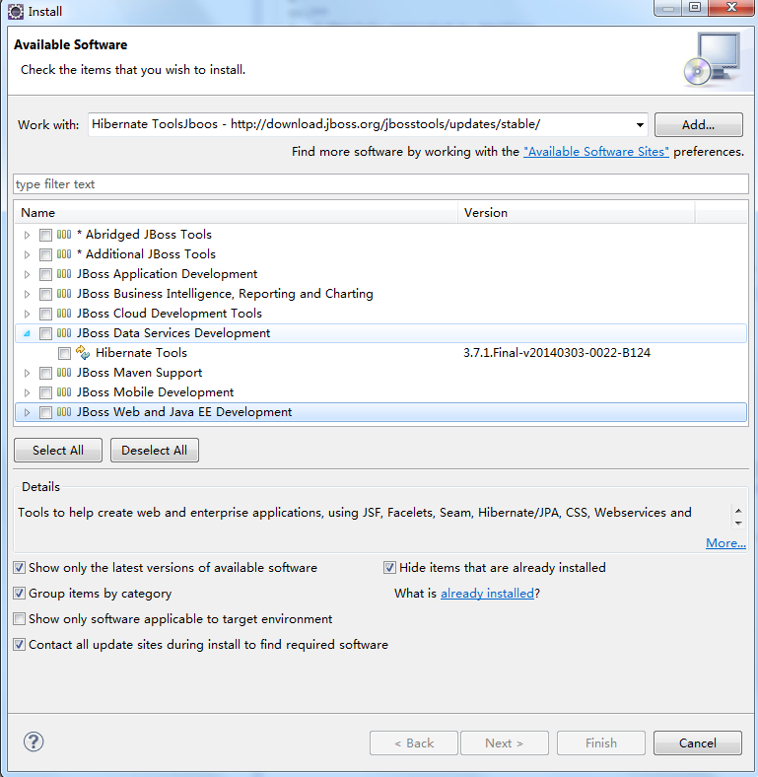Viewport: 758px width, 777px height.
Task: Click the Abridged JBoss Tools category icon
Action: pyautogui.click(x=64, y=235)
